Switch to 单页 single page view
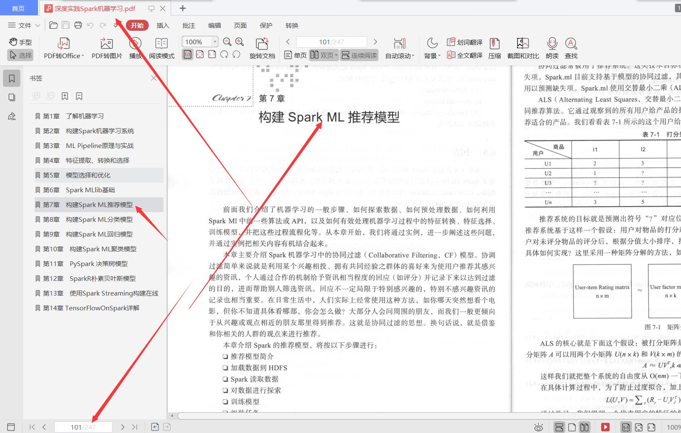This screenshot has width=681, height=433. coord(295,55)
